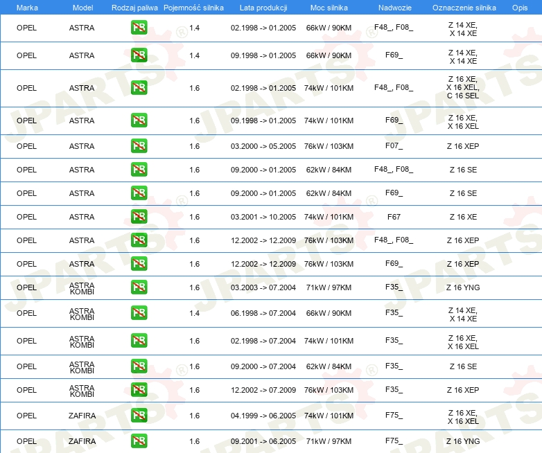Select the date cell 03.2003 -> 07.2004

tap(263, 287)
